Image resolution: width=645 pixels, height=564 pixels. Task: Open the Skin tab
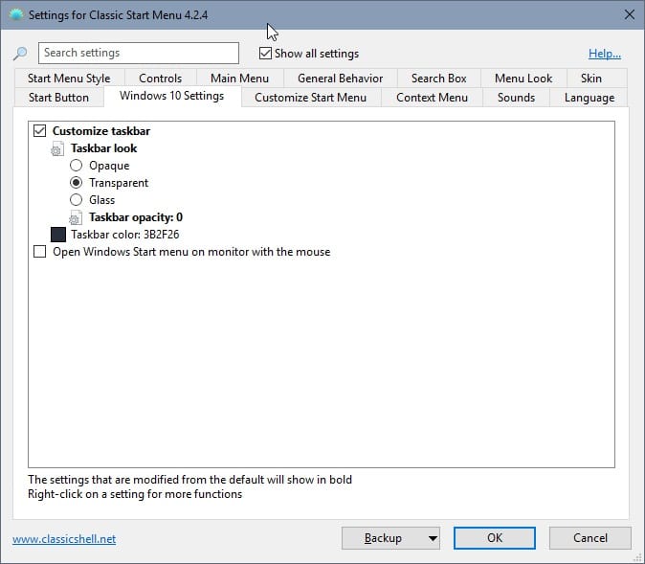tap(590, 79)
